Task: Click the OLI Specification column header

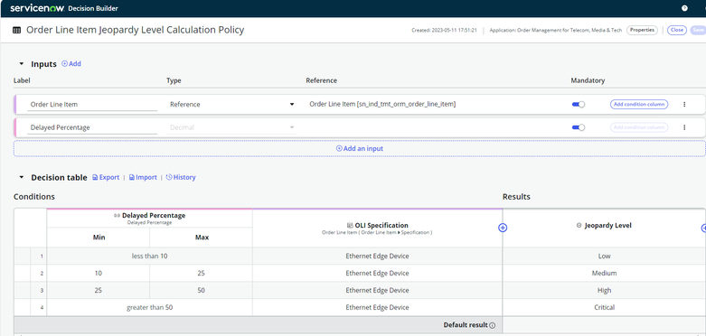Action: 377,228
